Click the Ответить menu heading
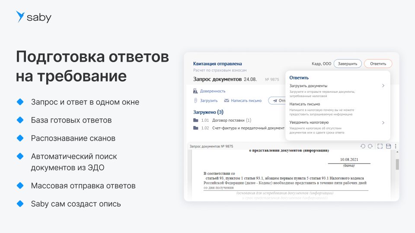The width and height of the screenshot is (415, 233). [x=299, y=78]
